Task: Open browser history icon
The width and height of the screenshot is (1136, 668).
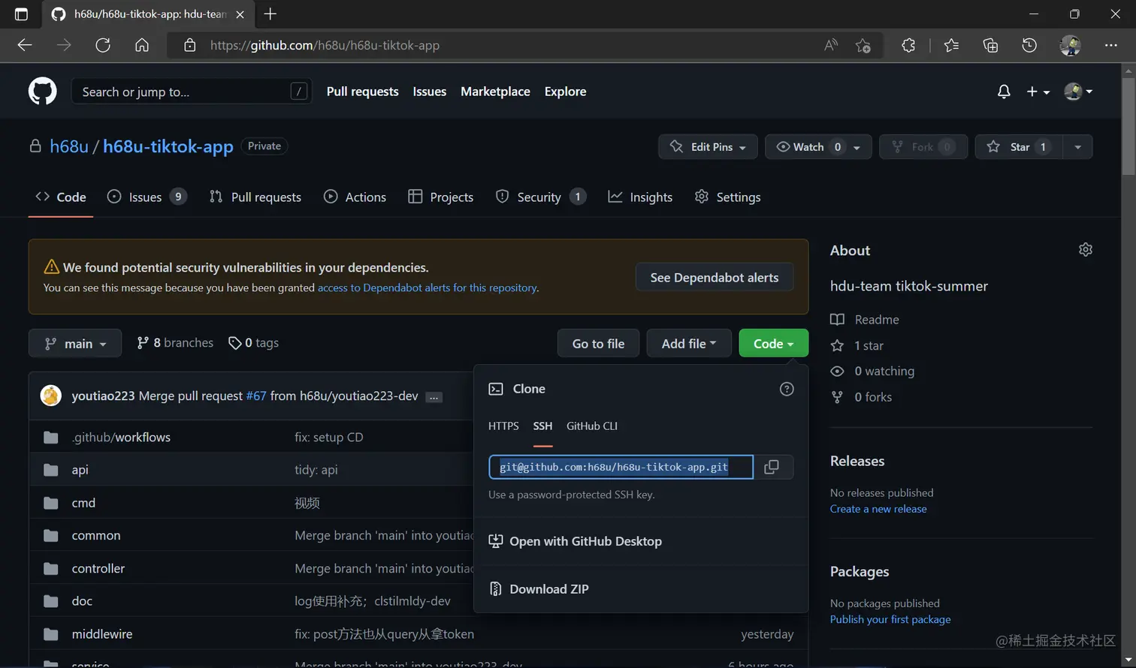Action: coord(1029,45)
